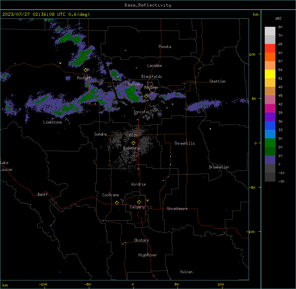The width and height of the screenshot is (296, 289).
Task: Click the asterisk marker above Limestone
Action: [53, 119]
